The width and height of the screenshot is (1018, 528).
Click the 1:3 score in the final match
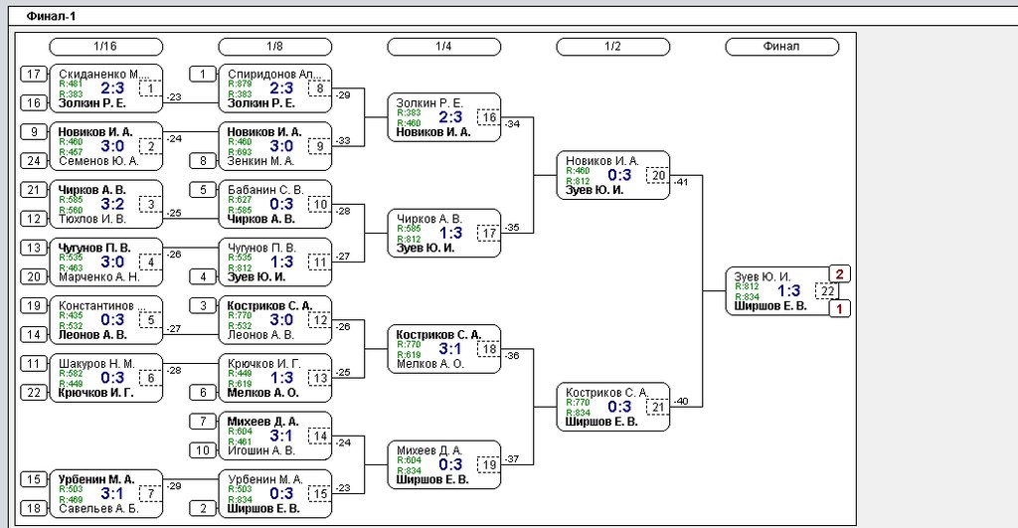(788, 290)
